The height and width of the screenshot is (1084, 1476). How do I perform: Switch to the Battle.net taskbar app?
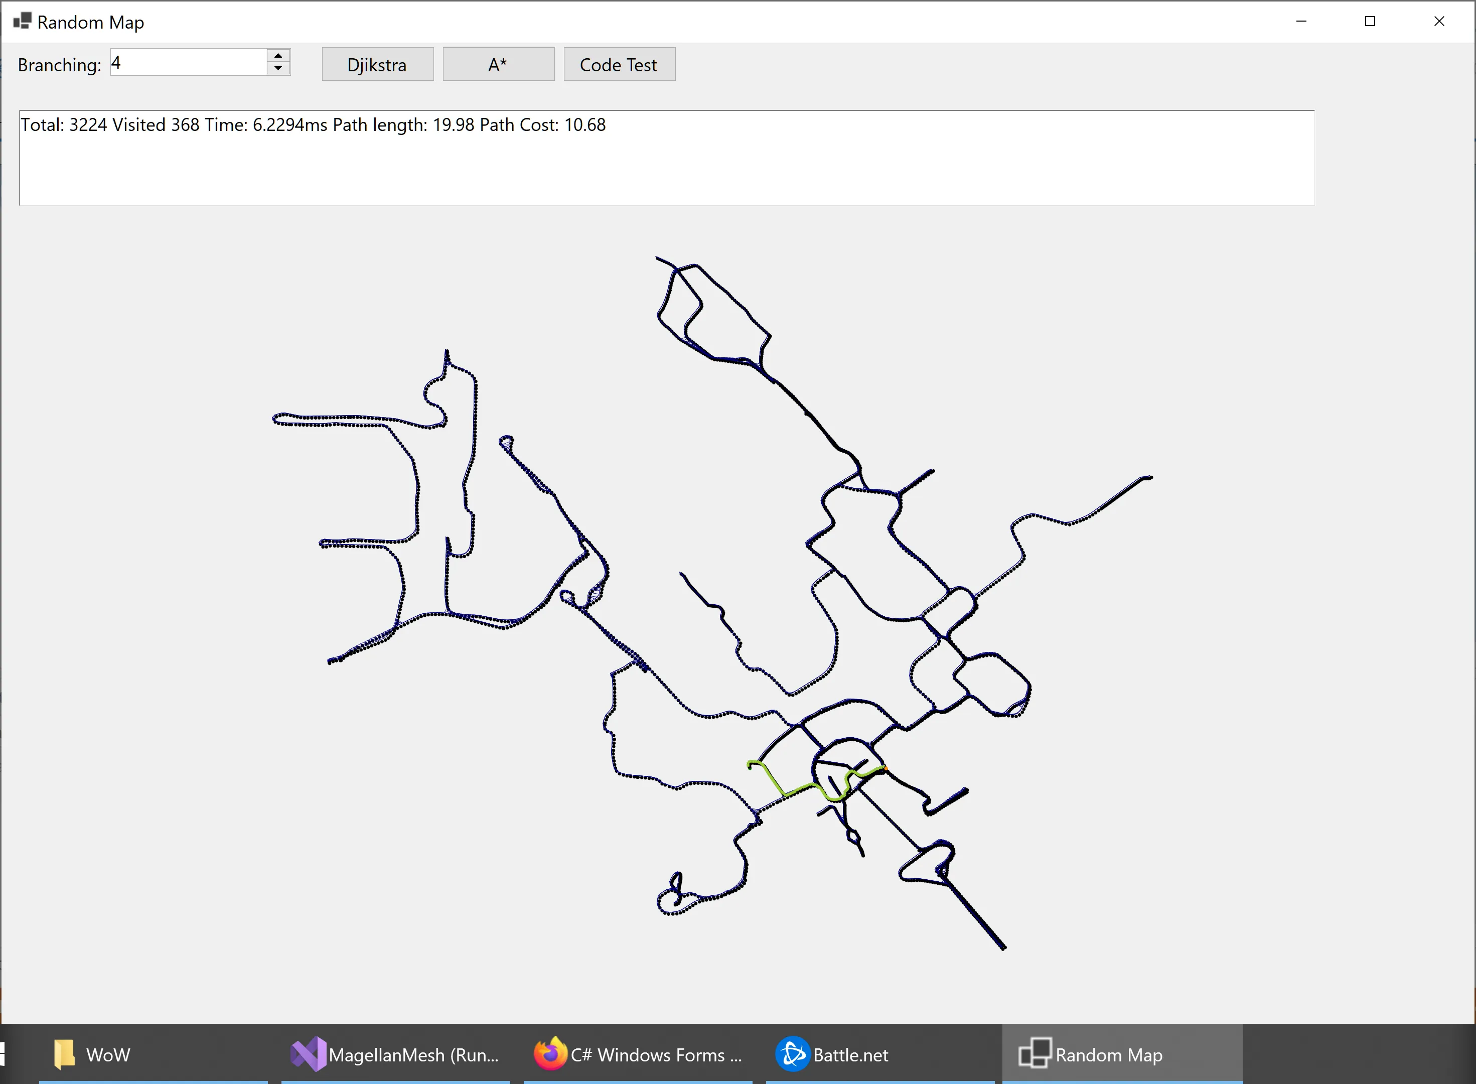click(832, 1054)
